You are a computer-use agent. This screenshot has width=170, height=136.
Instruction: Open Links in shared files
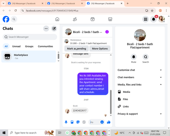tap(140, 106)
